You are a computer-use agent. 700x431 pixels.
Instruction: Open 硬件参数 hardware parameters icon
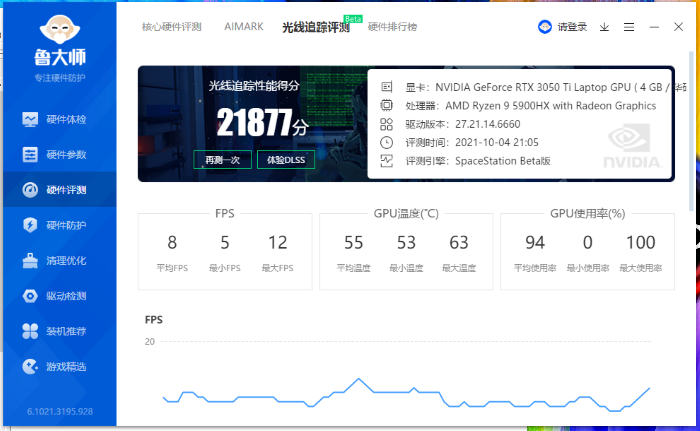pyautogui.click(x=30, y=155)
